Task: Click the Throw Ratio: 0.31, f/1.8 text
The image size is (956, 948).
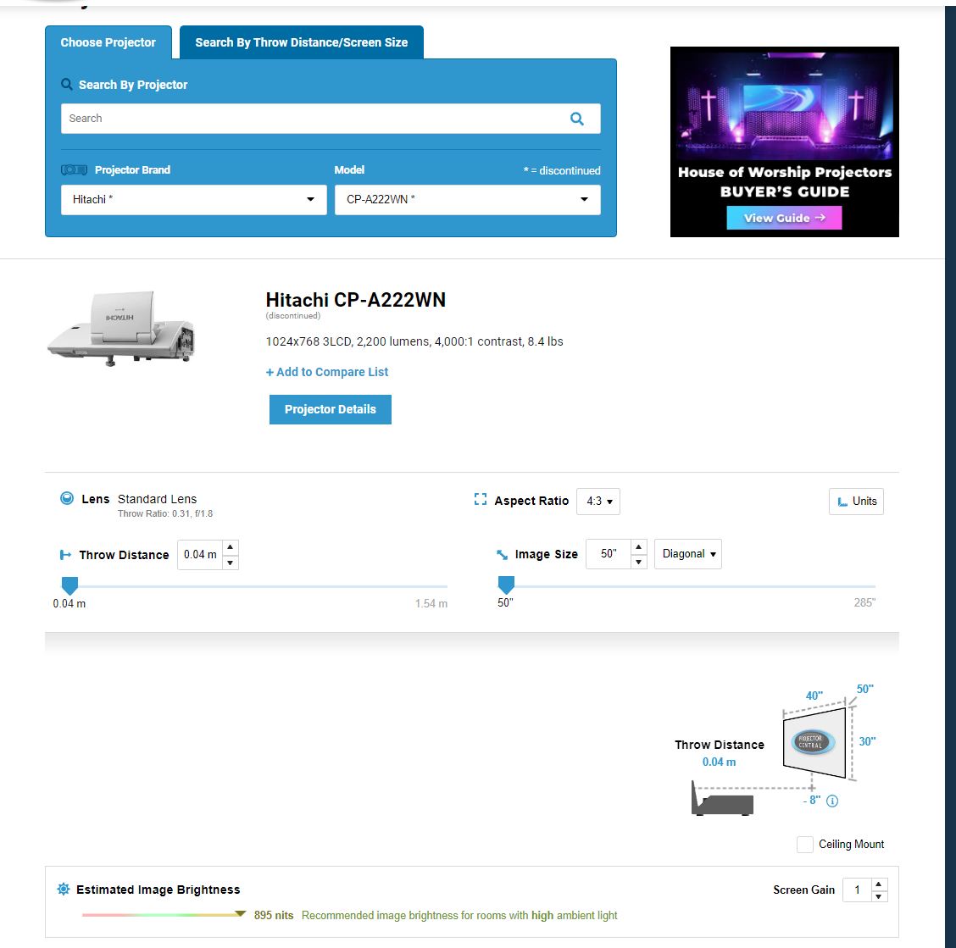Action: pyautogui.click(x=165, y=514)
